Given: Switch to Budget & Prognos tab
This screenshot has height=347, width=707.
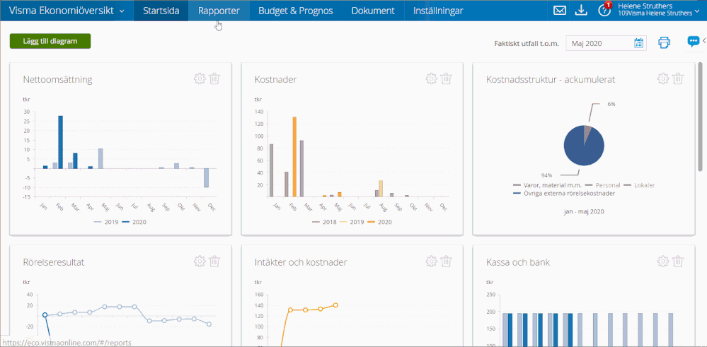Looking at the screenshot, I should tap(295, 11).
